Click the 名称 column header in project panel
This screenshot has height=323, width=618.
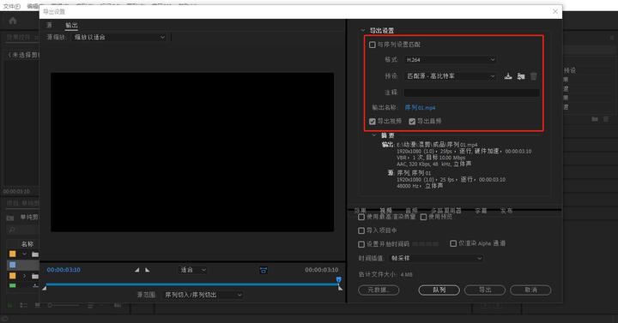pos(27,244)
